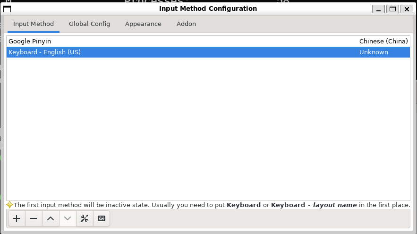Click the yellow star hint icon
Viewport: 417px width, 234px height.
9,205
